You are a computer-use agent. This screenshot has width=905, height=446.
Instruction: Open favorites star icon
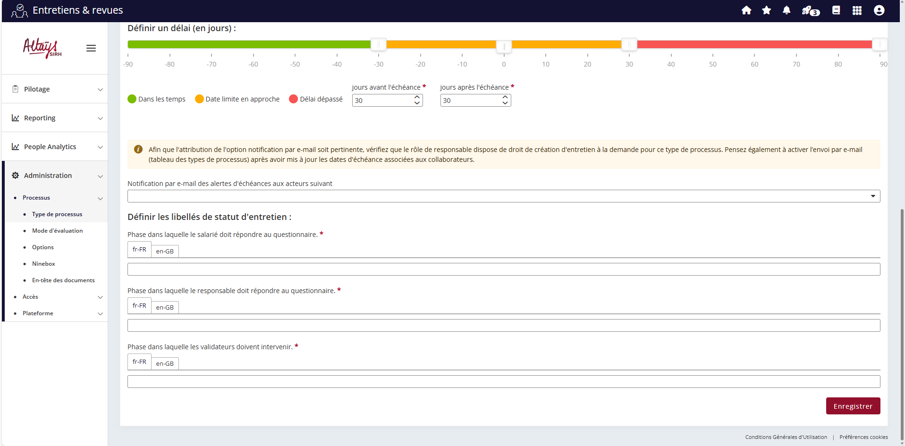(766, 10)
